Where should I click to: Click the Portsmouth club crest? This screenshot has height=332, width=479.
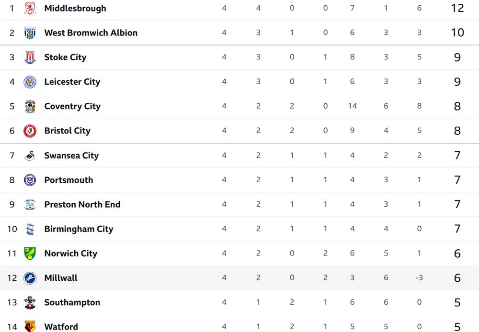tap(30, 180)
